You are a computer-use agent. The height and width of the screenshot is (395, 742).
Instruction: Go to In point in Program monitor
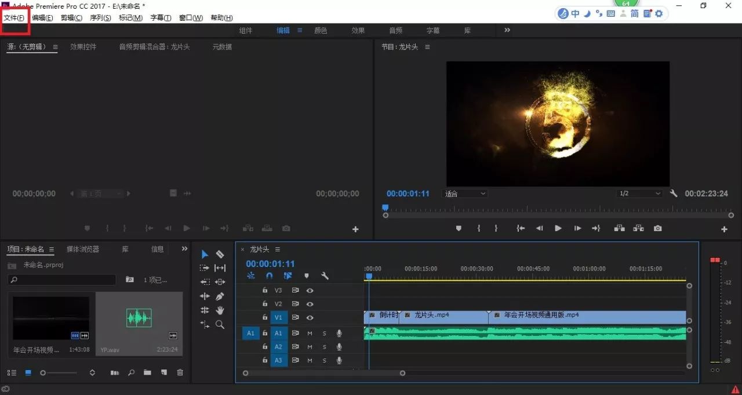[x=521, y=229]
